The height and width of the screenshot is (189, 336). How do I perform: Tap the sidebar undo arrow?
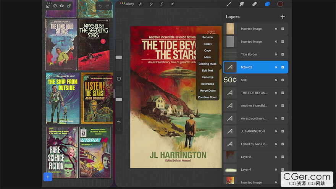(119, 122)
